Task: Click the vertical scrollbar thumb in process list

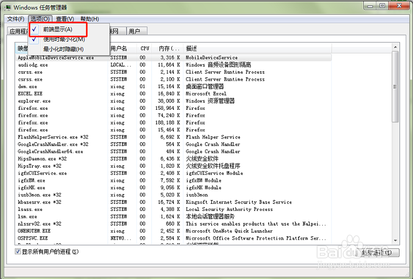Action: pos(395,87)
